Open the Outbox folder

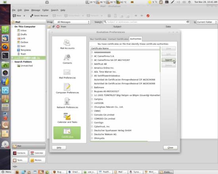click(x=24, y=42)
